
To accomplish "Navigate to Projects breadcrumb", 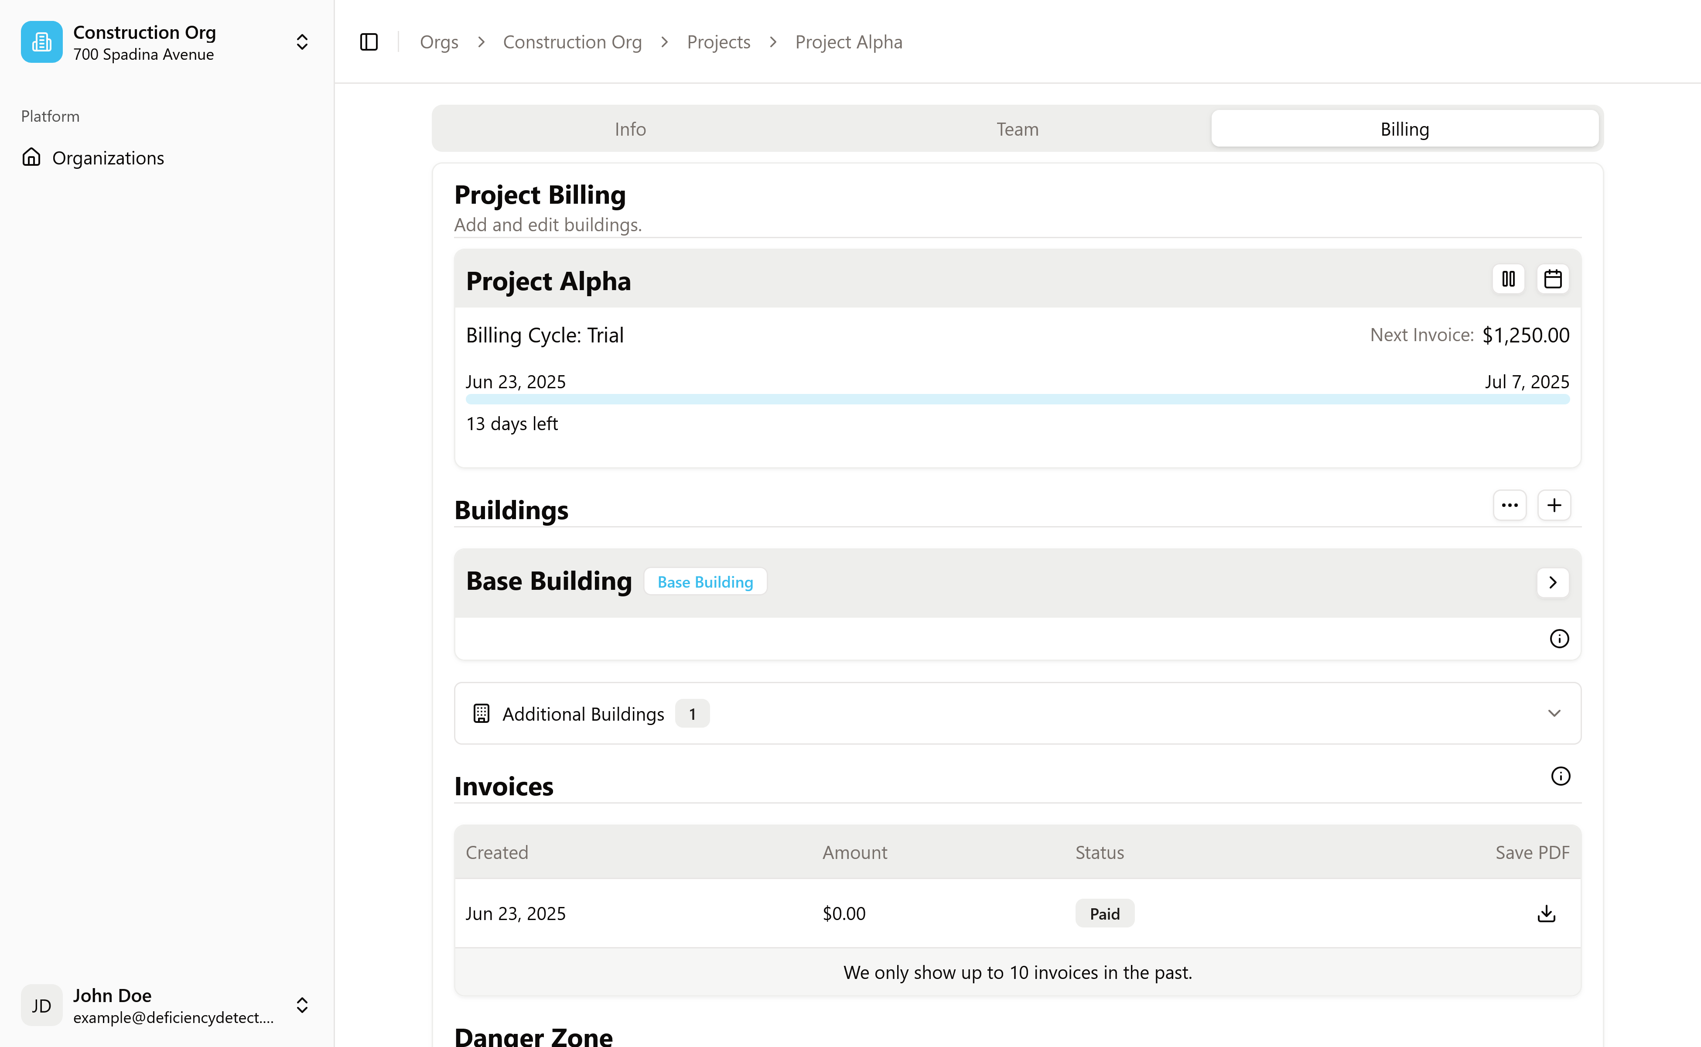I will point(719,41).
